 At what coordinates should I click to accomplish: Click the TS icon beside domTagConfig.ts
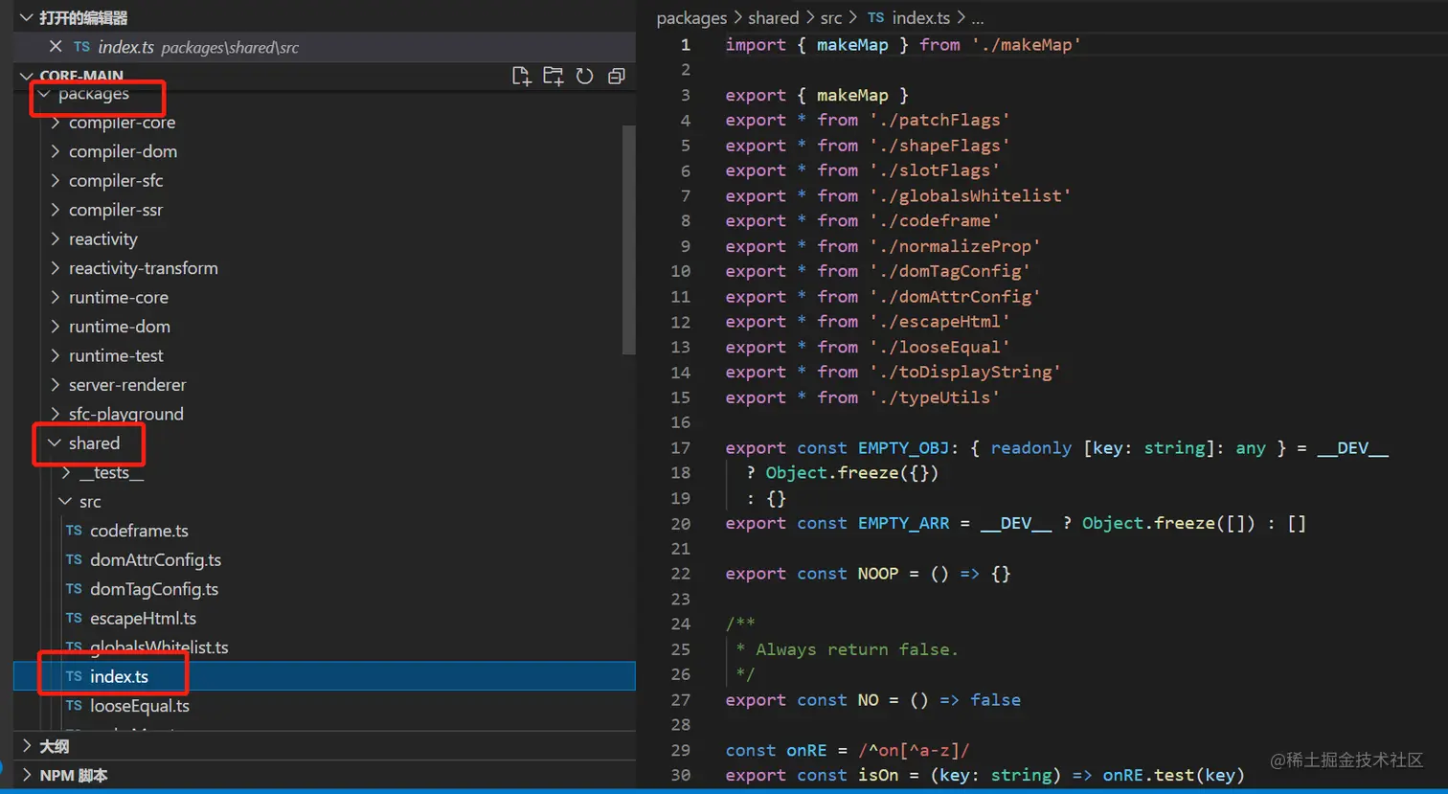point(74,589)
